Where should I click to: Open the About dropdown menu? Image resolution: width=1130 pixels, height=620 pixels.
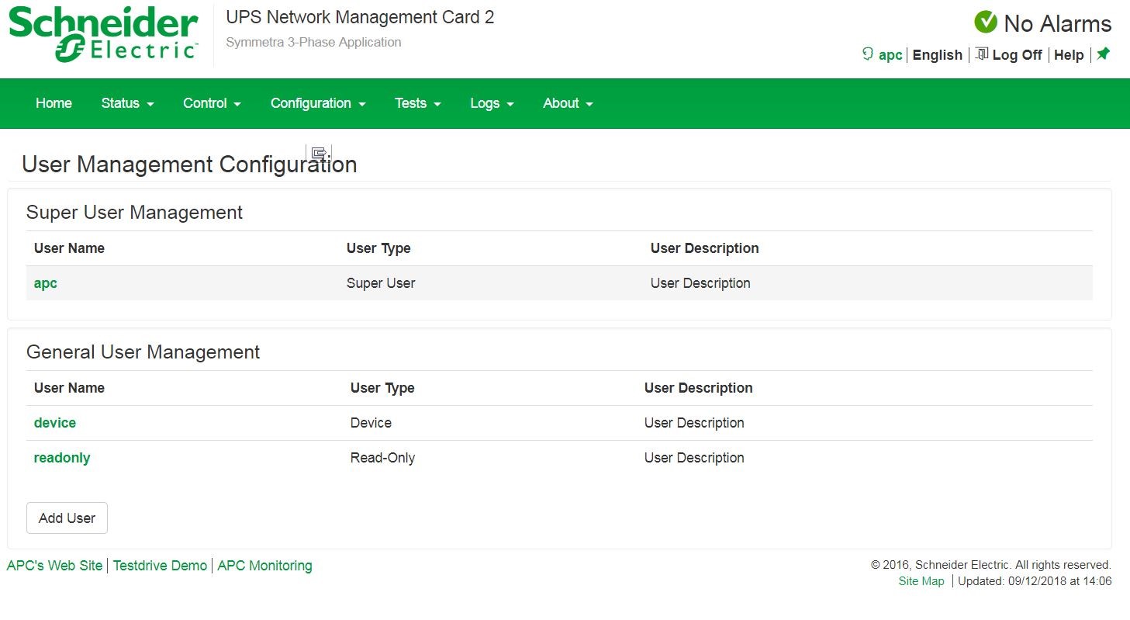[568, 103]
